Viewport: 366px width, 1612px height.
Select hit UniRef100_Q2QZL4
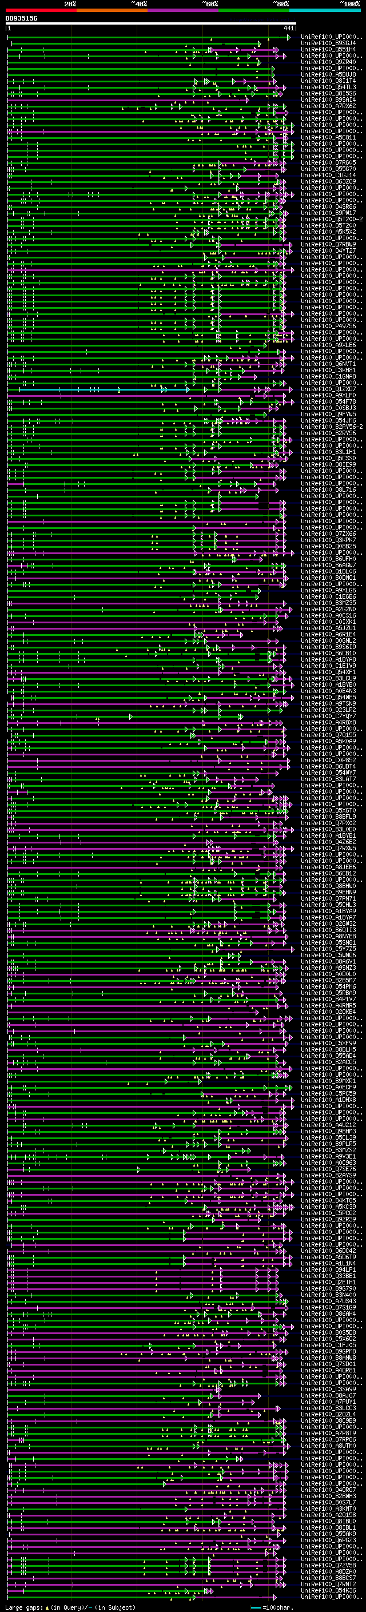[x=328, y=1414]
